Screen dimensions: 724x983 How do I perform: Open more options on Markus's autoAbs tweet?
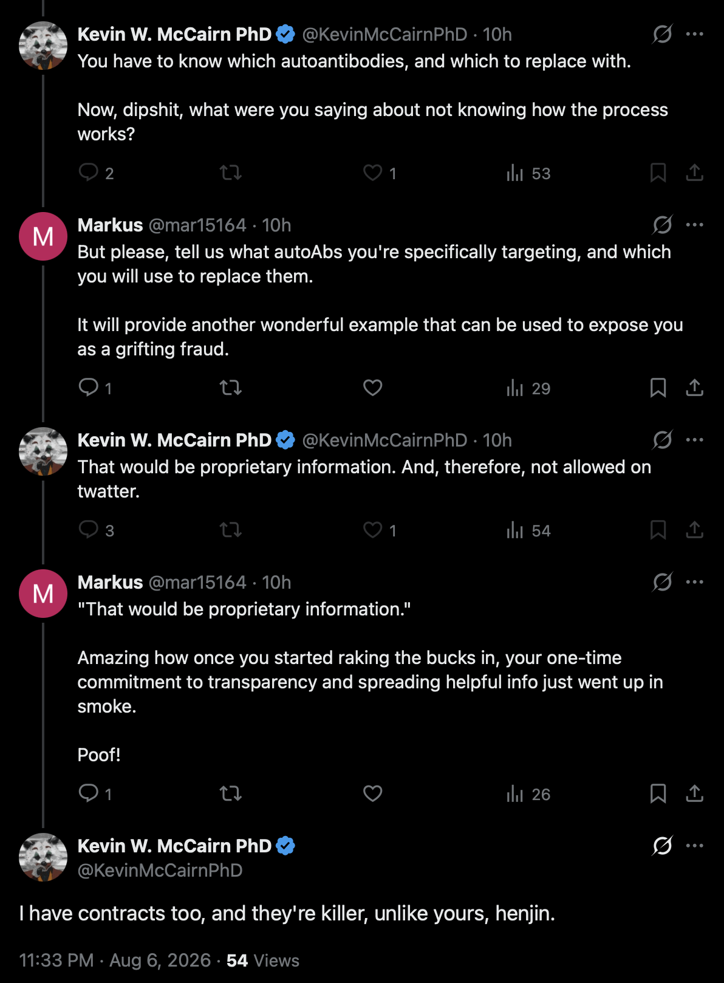coord(694,225)
